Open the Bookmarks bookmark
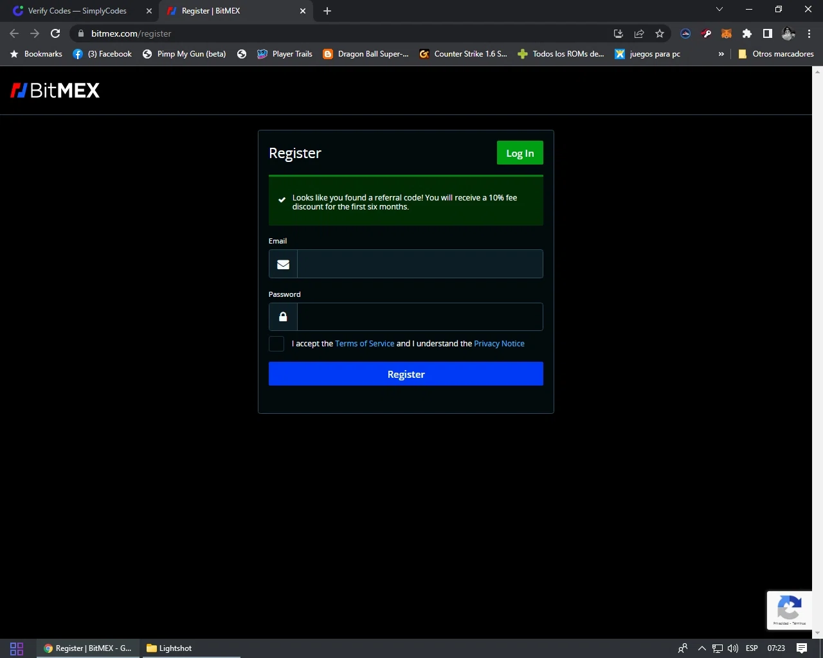 pyautogui.click(x=36, y=54)
